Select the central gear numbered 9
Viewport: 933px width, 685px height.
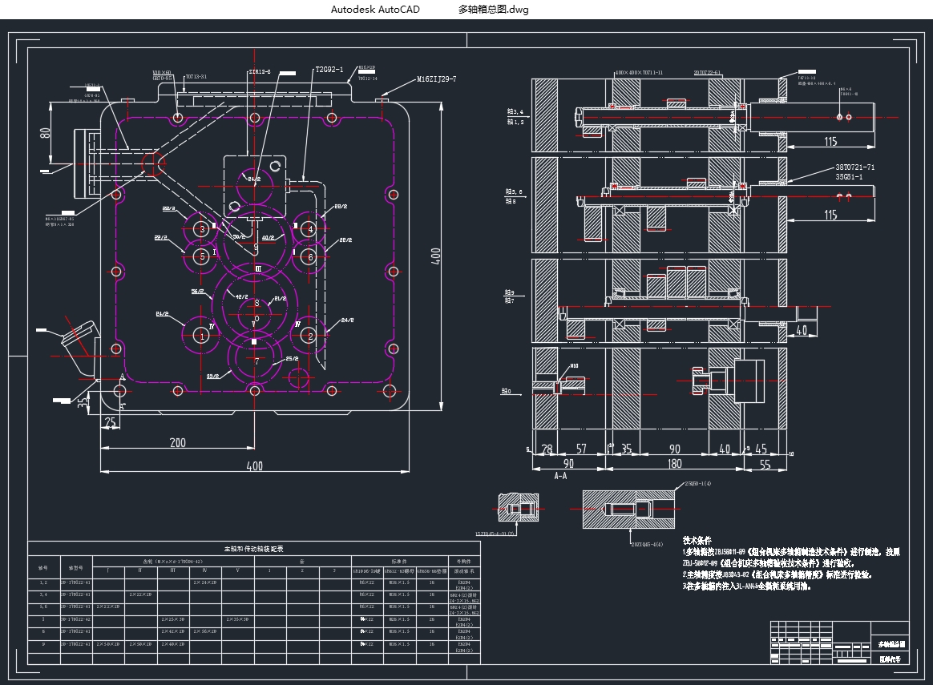256,248
